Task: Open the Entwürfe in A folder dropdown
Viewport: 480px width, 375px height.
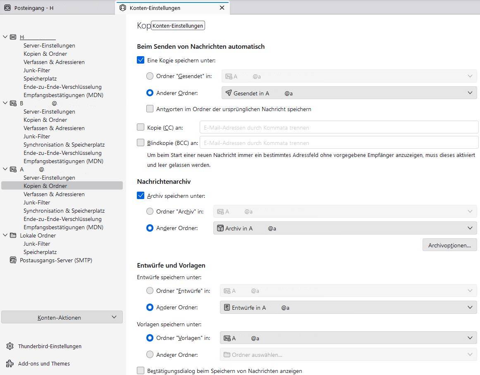Action: click(x=349, y=307)
